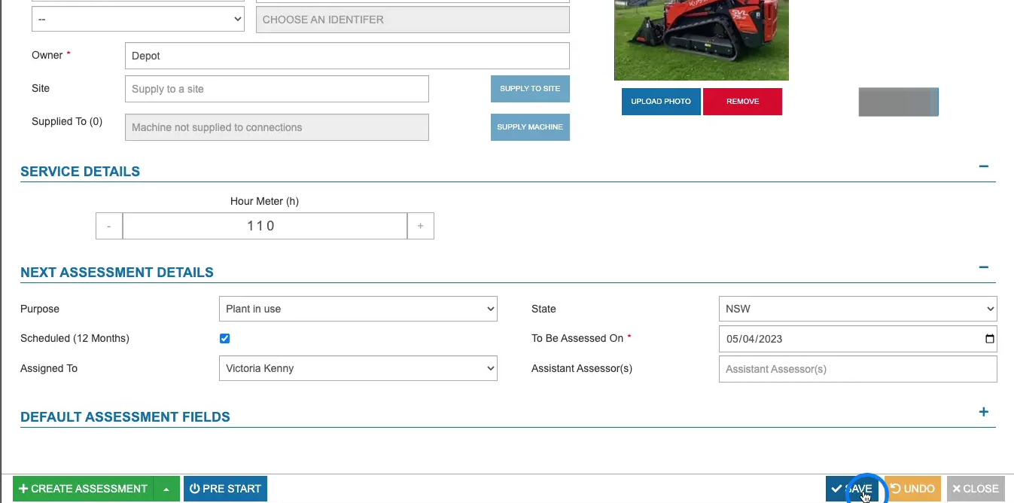Click the Create Assessment button

click(x=83, y=489)
